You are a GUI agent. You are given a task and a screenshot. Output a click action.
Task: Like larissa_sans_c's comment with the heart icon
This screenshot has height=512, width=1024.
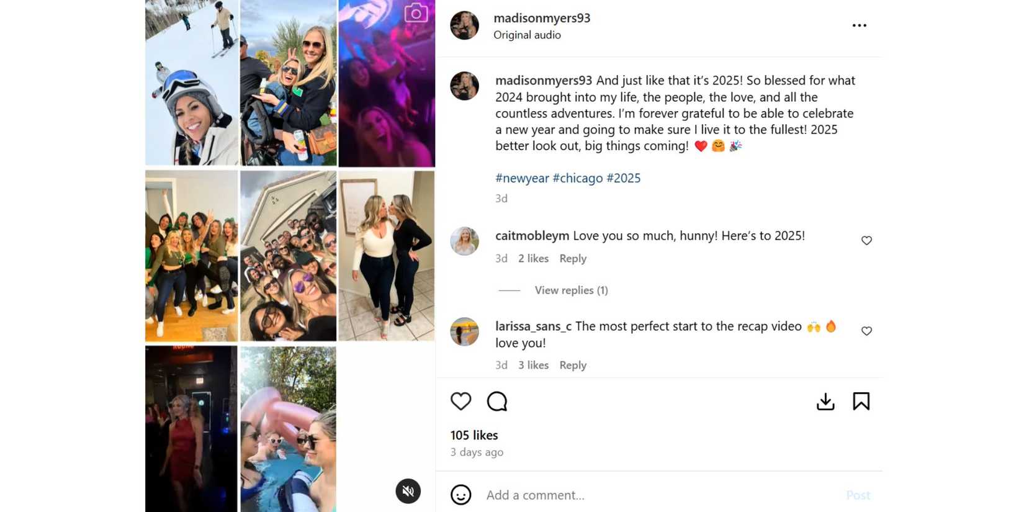866,331
